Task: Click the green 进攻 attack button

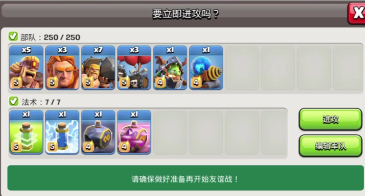Action: (x=330, y=119)
